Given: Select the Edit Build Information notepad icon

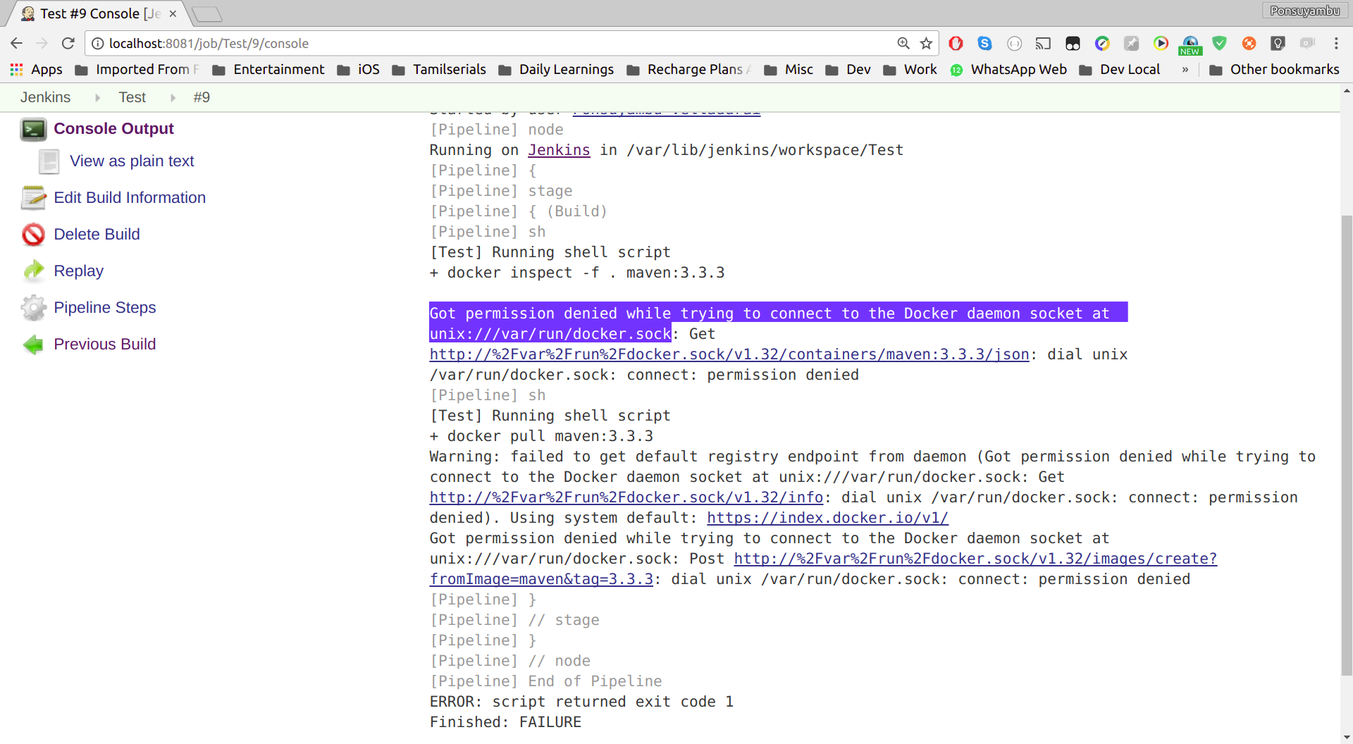Looking at the screenshot, I should [33, 198].
